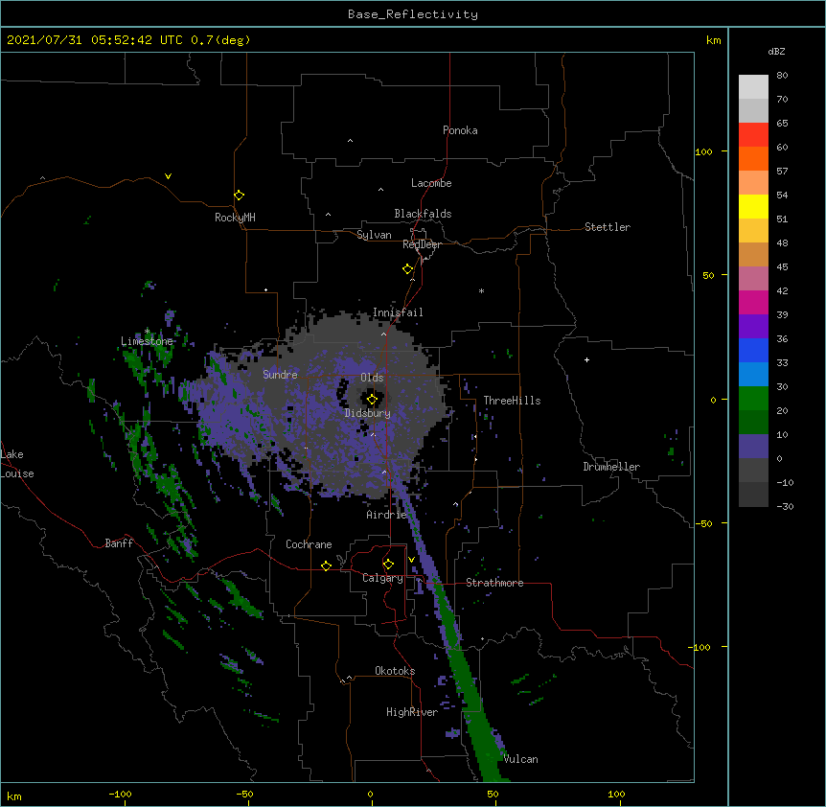Click the 100 tick label on right axis
Viewport: 826px width, 807px height.
[703, 151]
